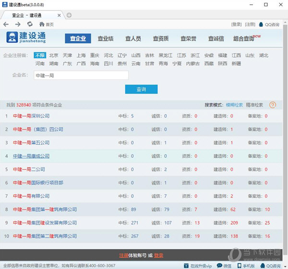288x269 pixels.
Task: Open 中建一局集团建设发展有限公司 result
Action: tap(45, 223)
